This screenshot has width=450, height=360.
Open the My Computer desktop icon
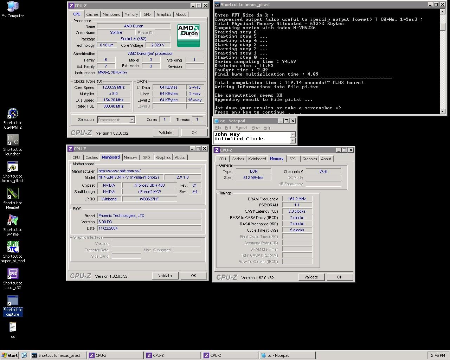(x=13, y=9)
